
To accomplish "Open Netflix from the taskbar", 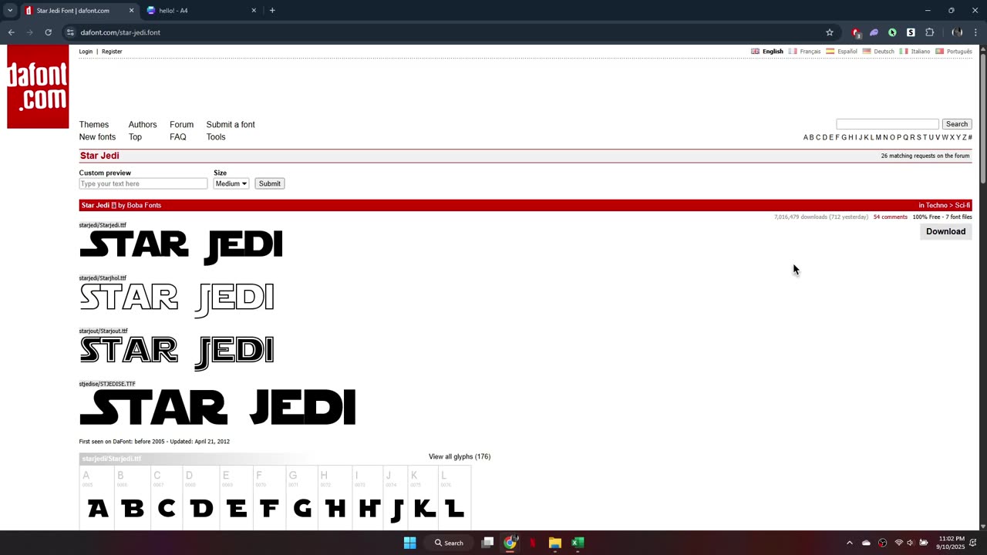I will 532,543.
